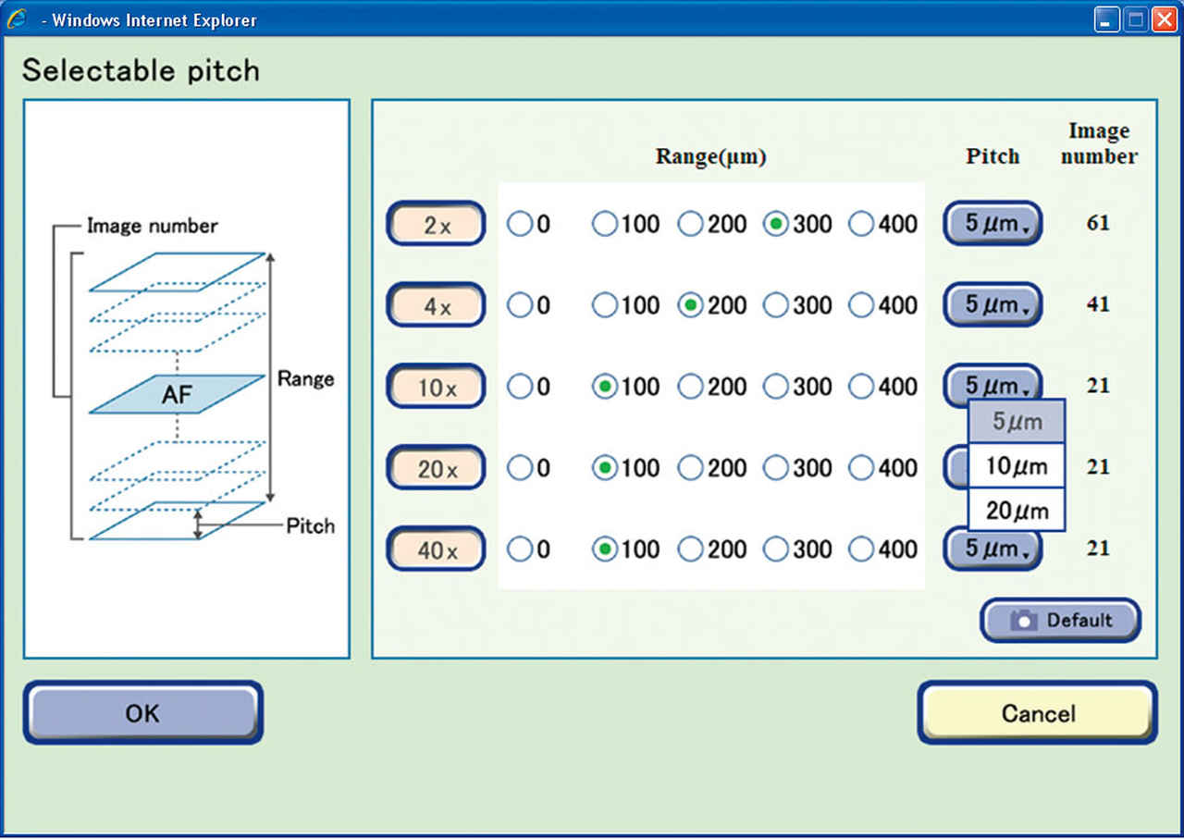Screen dimensions: 1184x839
Task: Select range 400 for 40x objective
Action: pos(861,549)
